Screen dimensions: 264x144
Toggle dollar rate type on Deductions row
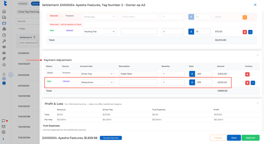point(192,82)
